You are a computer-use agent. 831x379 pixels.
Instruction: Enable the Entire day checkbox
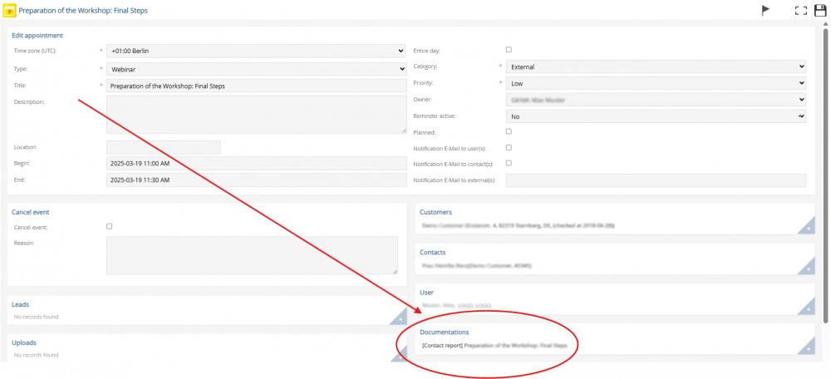(x=509, y=50)
